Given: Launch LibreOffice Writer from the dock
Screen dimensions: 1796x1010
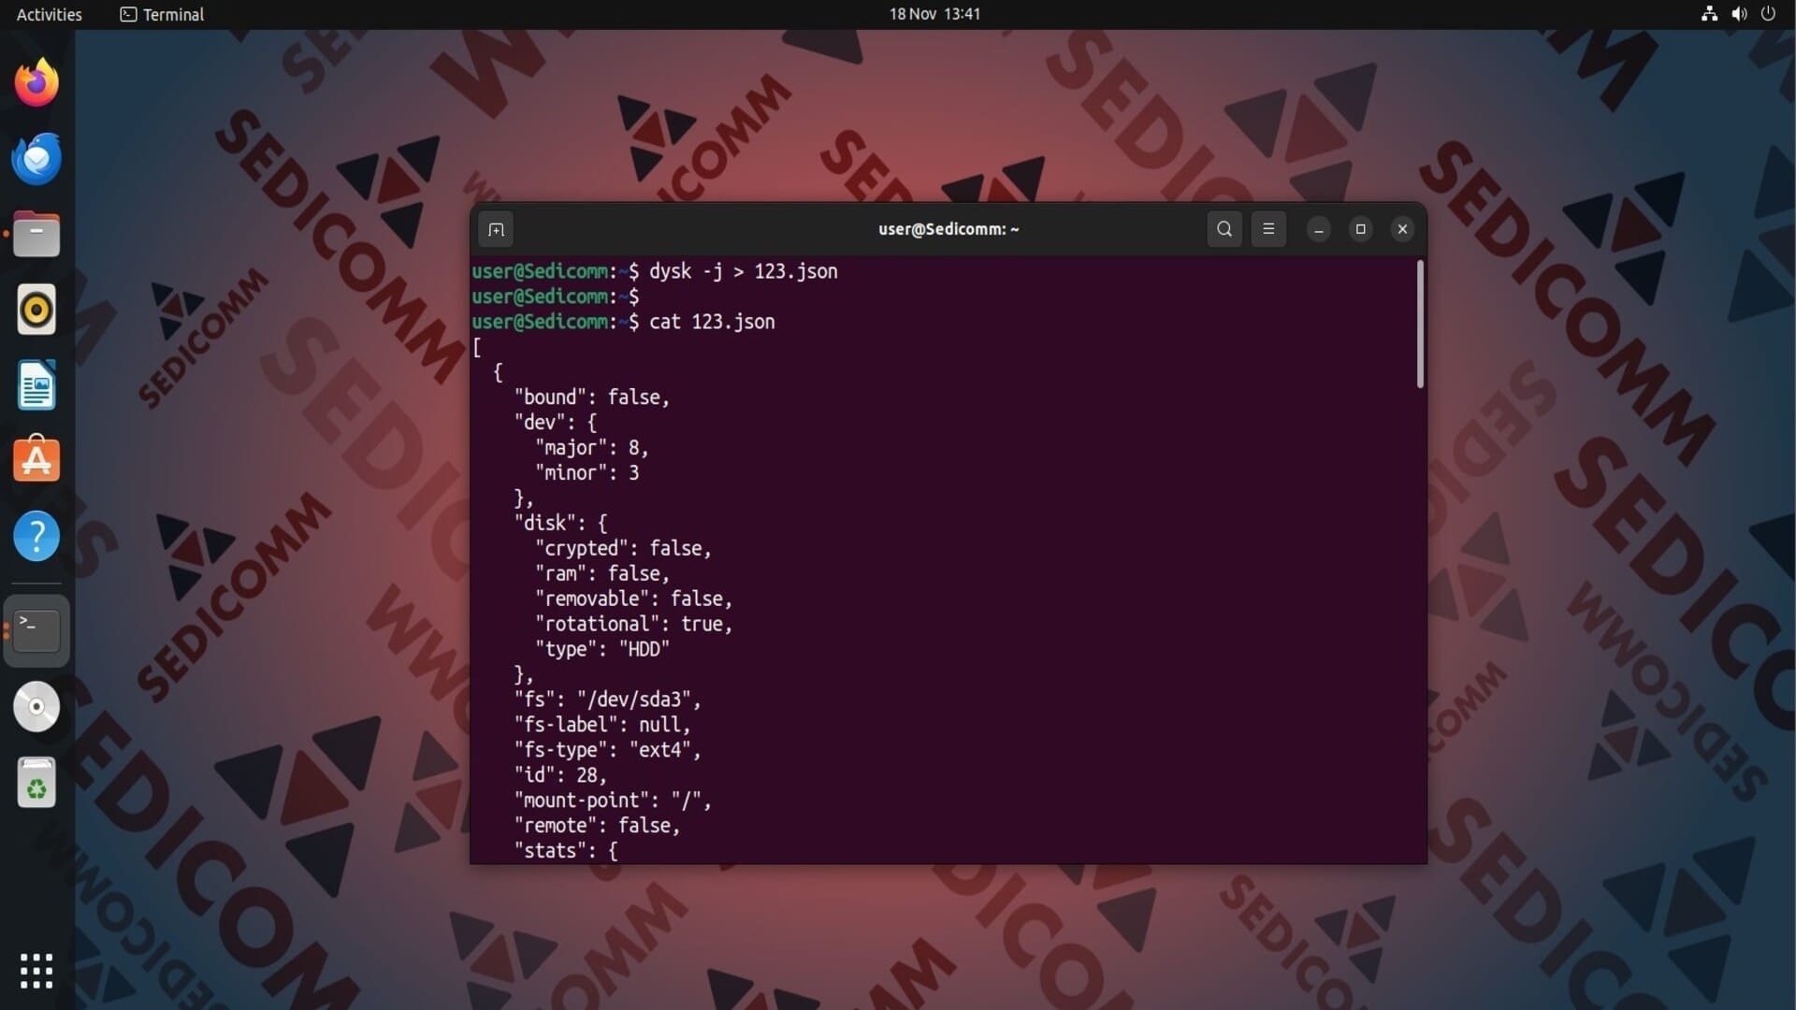Looking at the screenshot, I should click(36, 385).
